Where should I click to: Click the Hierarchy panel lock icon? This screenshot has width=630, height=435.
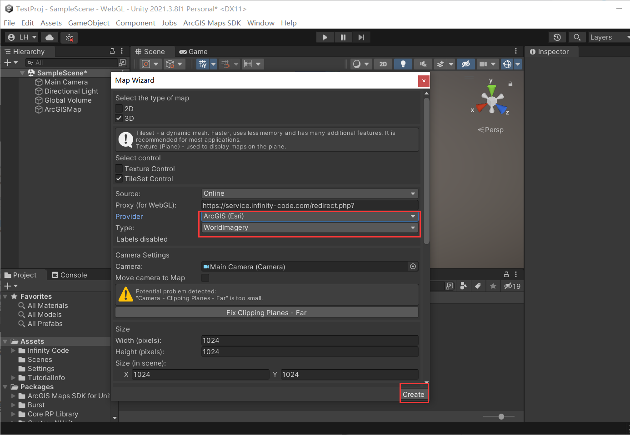pyautogui.click(x=112, y=51)
